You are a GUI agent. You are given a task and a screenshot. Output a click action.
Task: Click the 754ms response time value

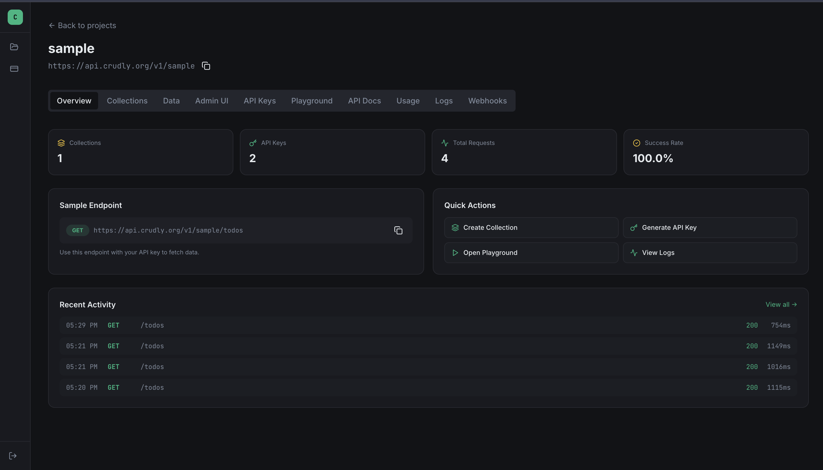[781, 325]
